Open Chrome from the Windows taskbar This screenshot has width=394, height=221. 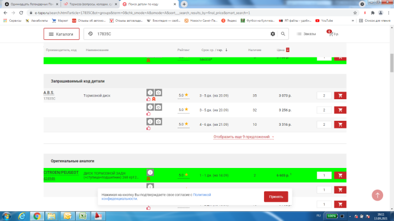click(x=36, y=216)
